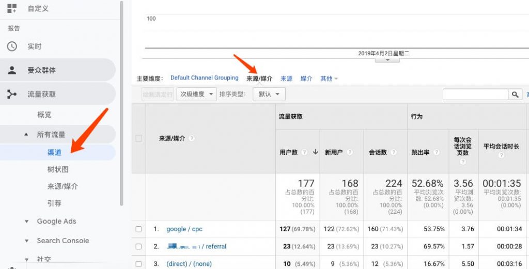Screen dimensions: 529x269
Task: Click the 绘制选定行 button
Action: [x=158, y=94]
